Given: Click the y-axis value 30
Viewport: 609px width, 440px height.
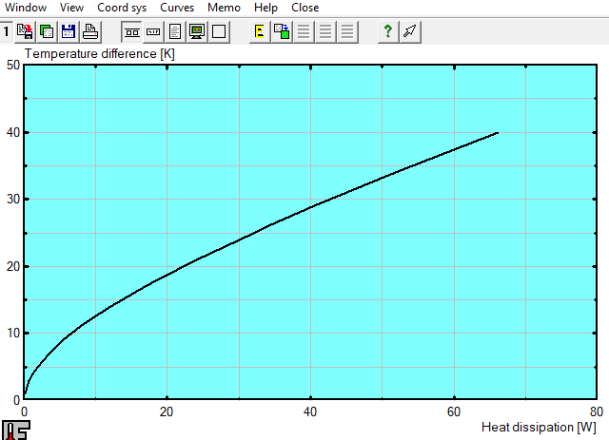Looking at the screenshot, I should [13, 199].
